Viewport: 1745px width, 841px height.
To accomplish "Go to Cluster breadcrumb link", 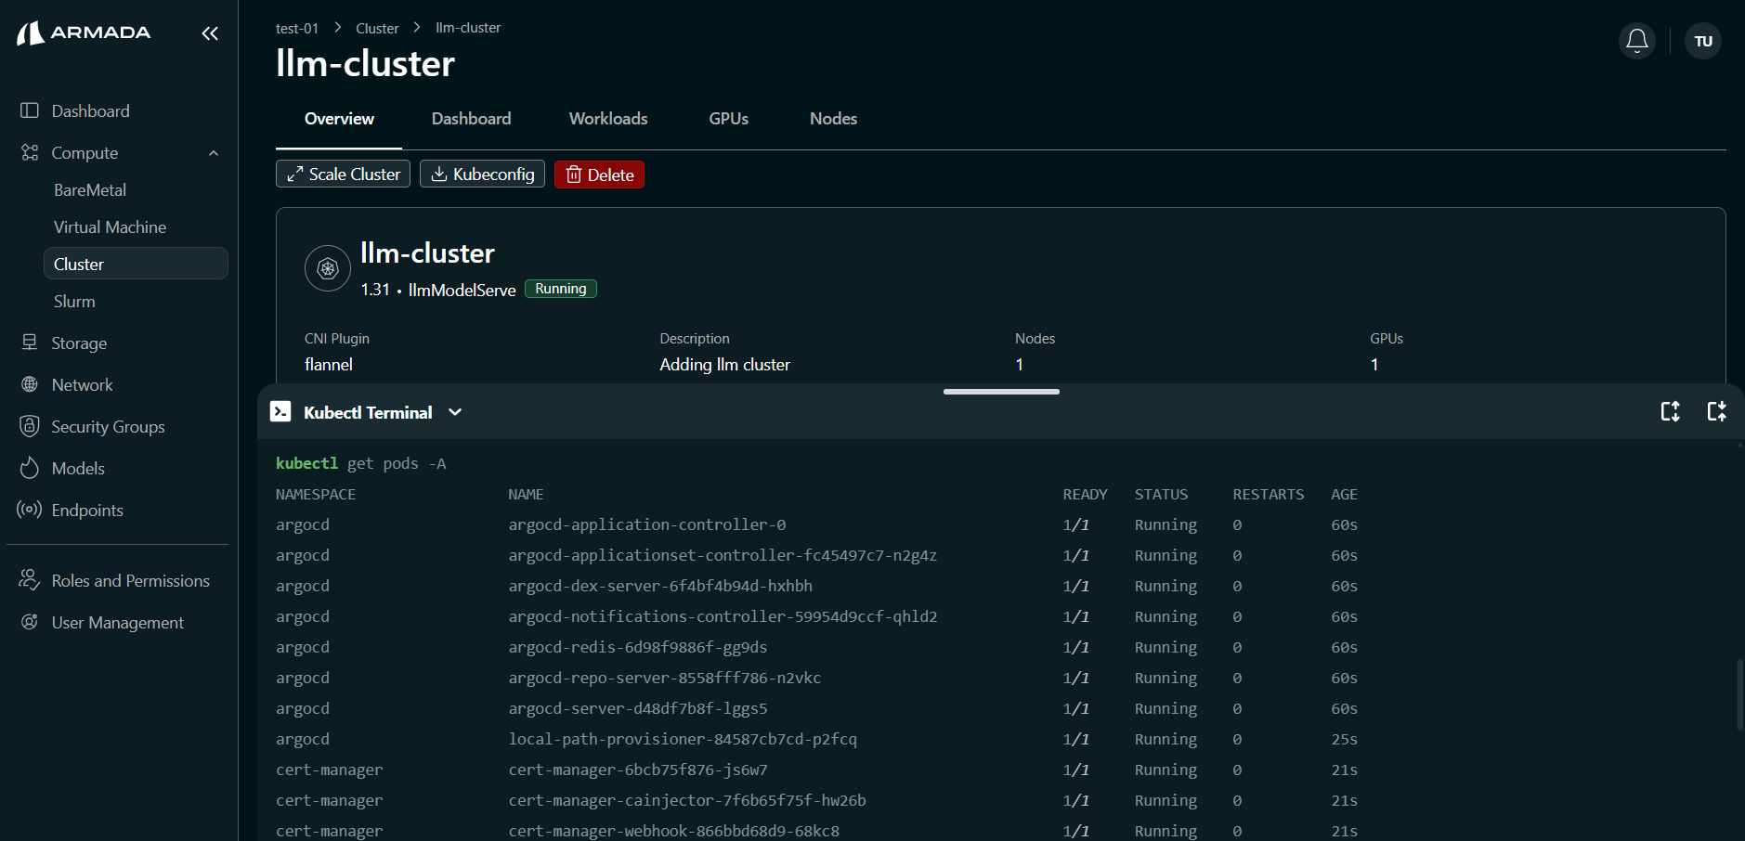I will tap(377, 28).
